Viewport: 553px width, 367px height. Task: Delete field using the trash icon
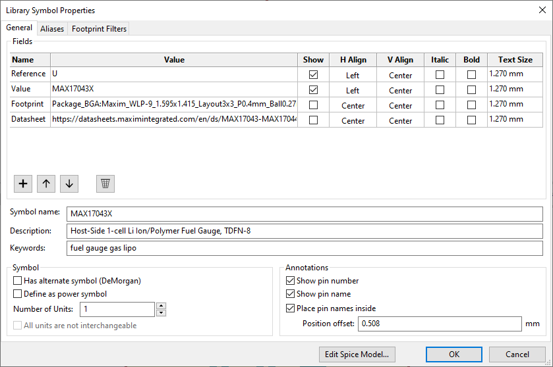(x=105, y=184)
